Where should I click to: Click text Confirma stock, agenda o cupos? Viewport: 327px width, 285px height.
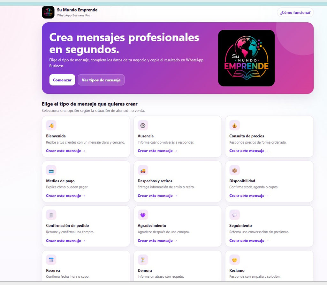coord(254,187)
